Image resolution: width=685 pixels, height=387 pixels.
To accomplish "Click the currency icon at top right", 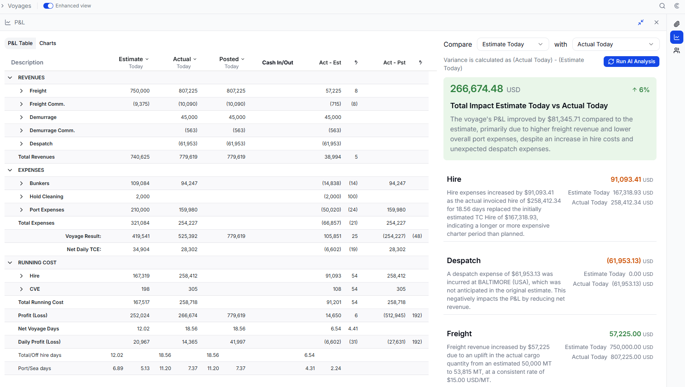I will (677, 6).
